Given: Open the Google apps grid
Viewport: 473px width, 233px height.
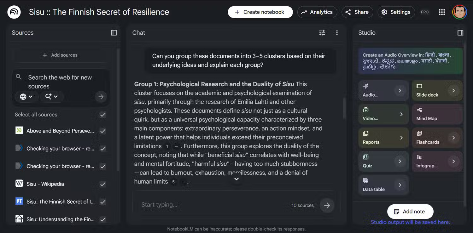Looking at the screenshot, I should coord(442,12).
